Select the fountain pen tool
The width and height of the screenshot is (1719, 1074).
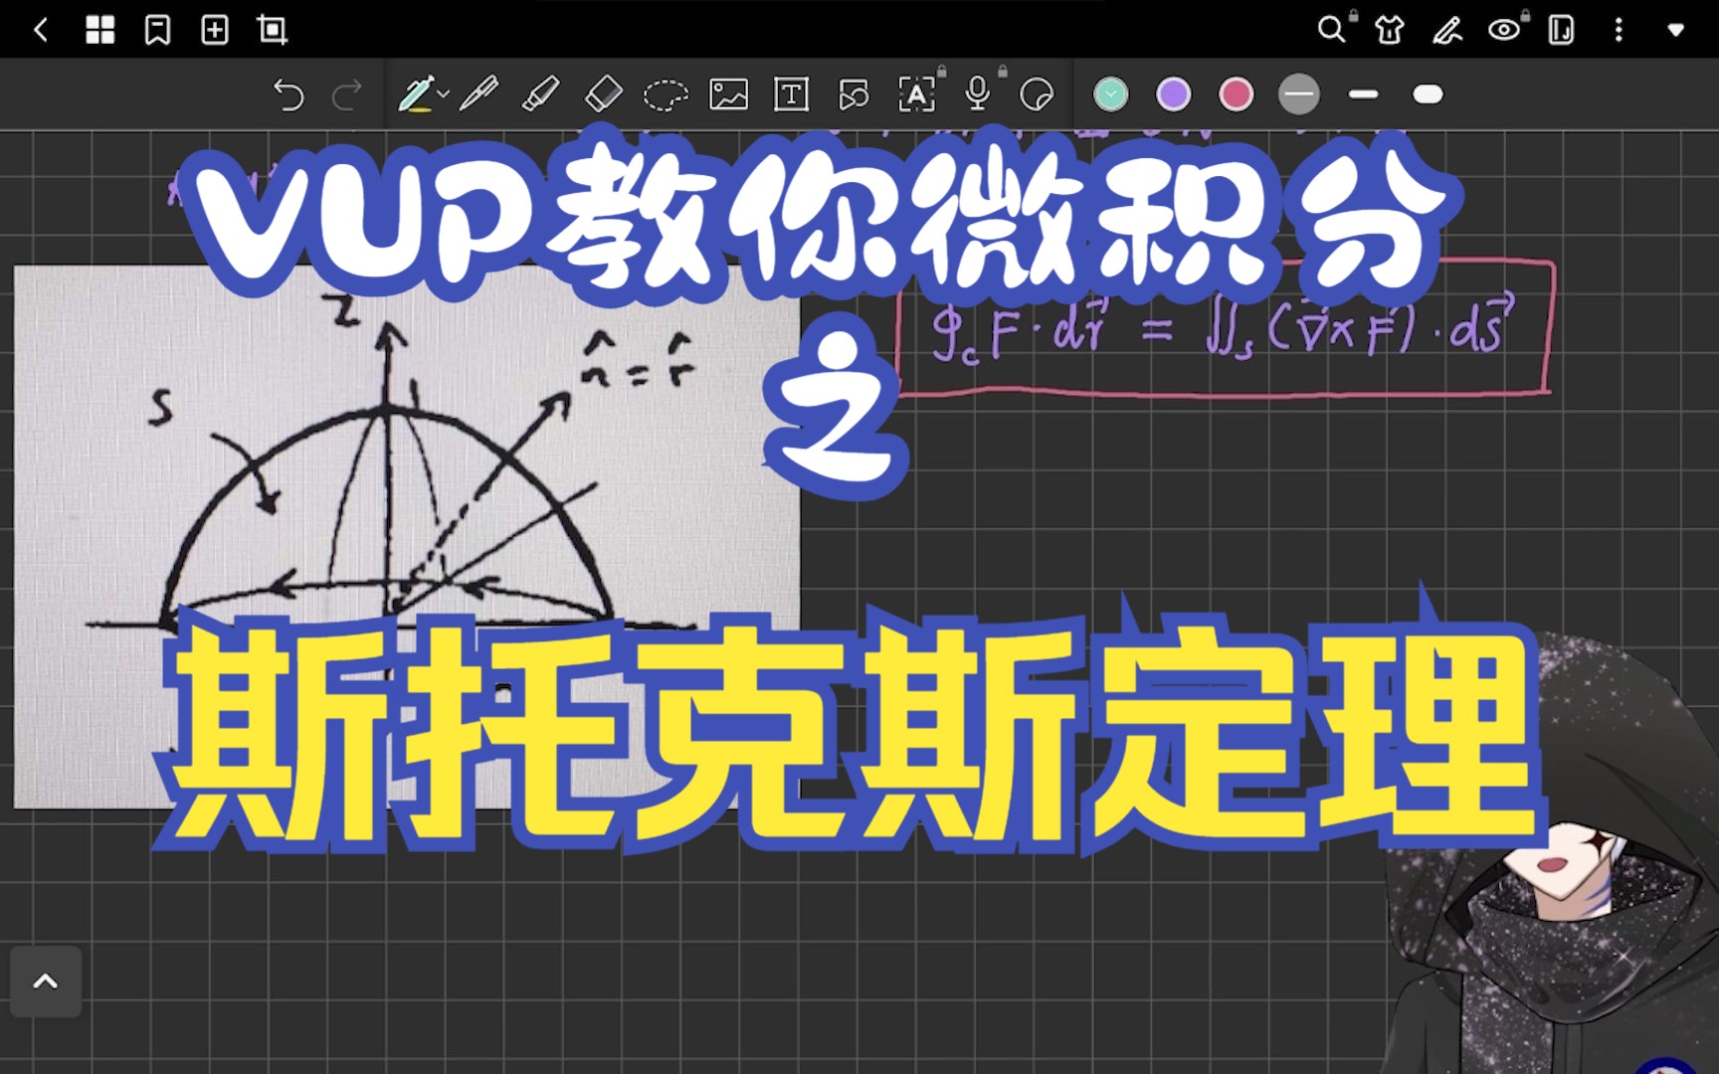point(415,94)
